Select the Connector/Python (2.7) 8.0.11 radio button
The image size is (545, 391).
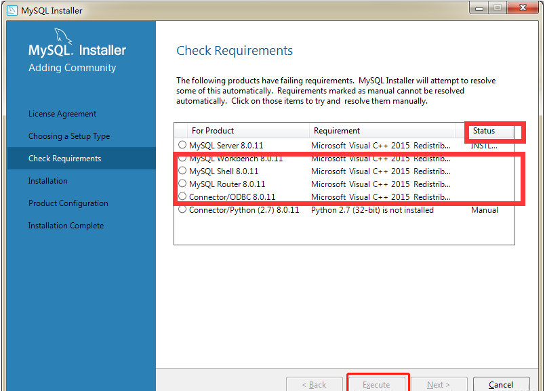click(182, 210)
